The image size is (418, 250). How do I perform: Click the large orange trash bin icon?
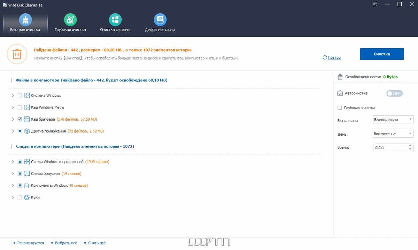[x=17, y=54]
